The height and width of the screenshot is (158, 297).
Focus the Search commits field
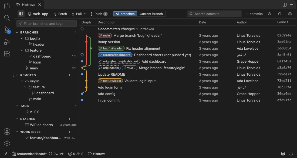[214, 14]
